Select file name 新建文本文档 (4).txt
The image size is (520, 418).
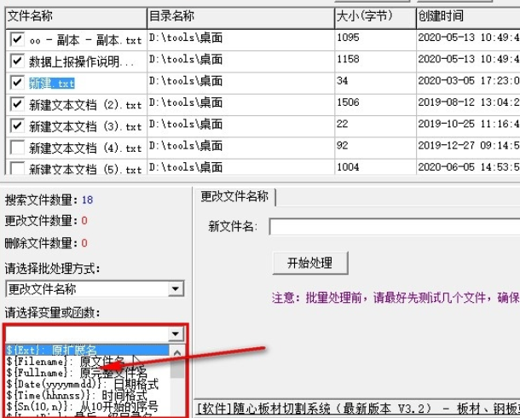point(85,148)
